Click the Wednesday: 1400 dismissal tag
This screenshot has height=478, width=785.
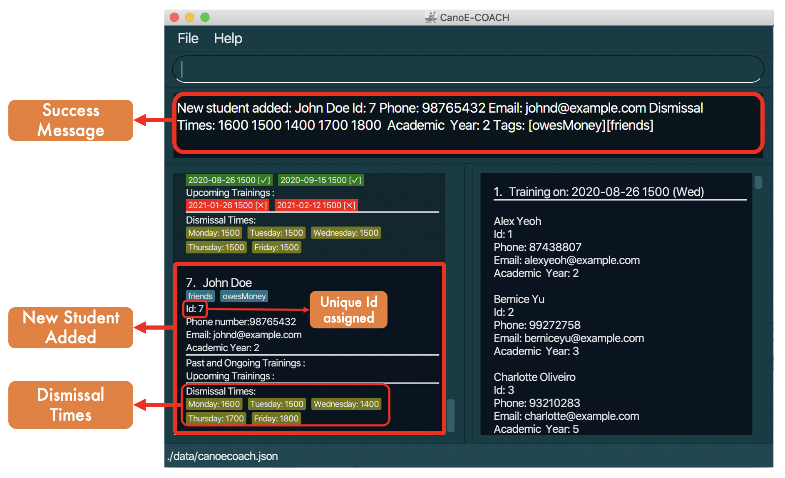pyautogui.click(x=346, y=404)
